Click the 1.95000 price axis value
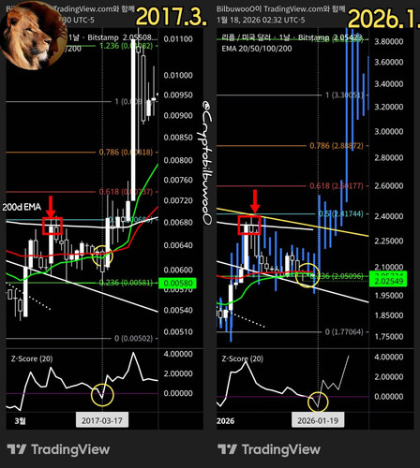This screenshot has width=420, height=468. pos(389,295)
